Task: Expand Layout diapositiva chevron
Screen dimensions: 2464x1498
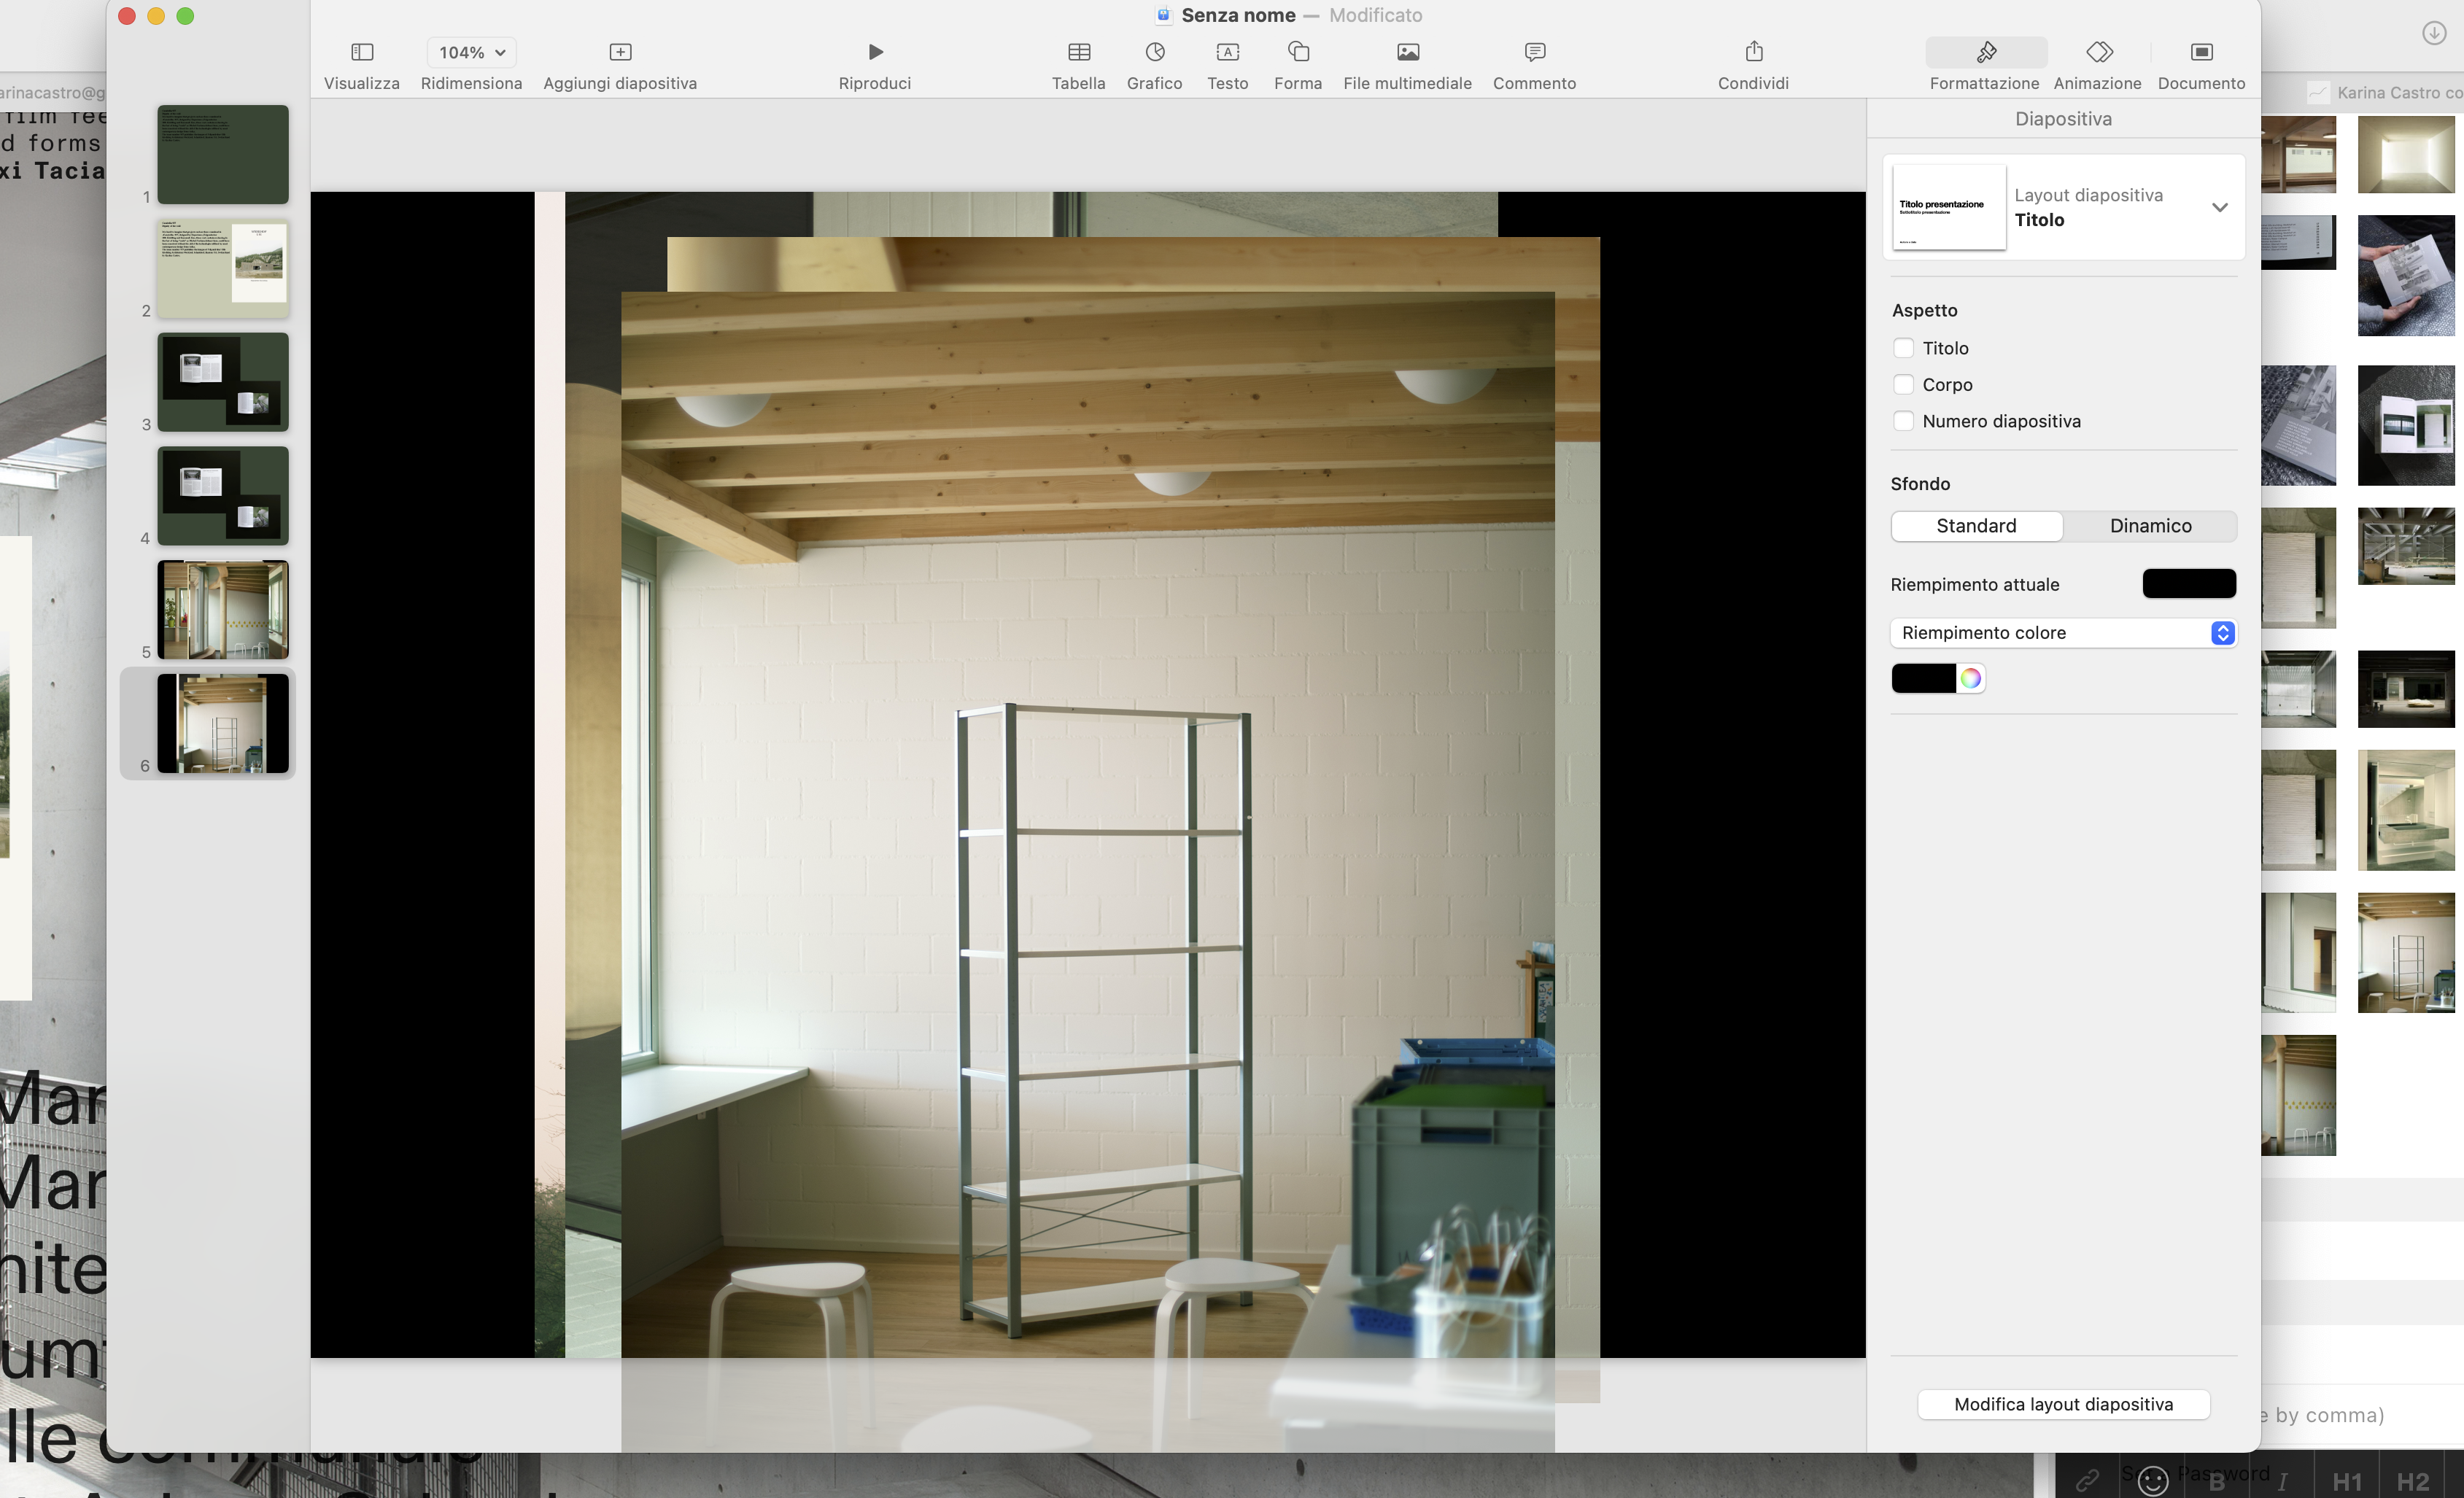Action: coord(2219,208)
